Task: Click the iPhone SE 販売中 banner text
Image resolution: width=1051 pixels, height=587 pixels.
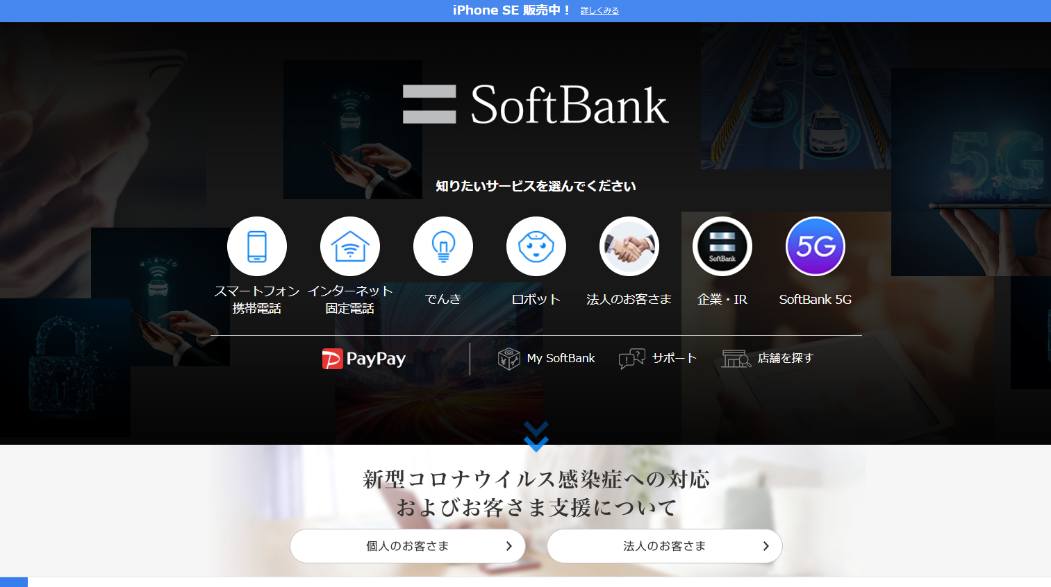Action: pyautogui.click(x=511, y=10)
